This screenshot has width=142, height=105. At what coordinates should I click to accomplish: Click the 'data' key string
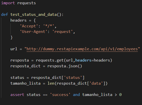(96, 83)
